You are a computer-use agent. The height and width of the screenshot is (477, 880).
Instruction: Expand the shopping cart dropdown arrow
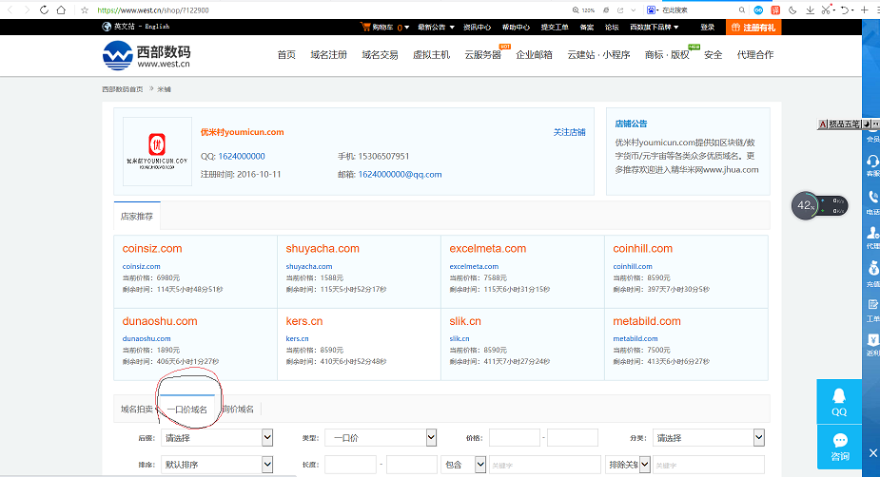pos(406,27)
